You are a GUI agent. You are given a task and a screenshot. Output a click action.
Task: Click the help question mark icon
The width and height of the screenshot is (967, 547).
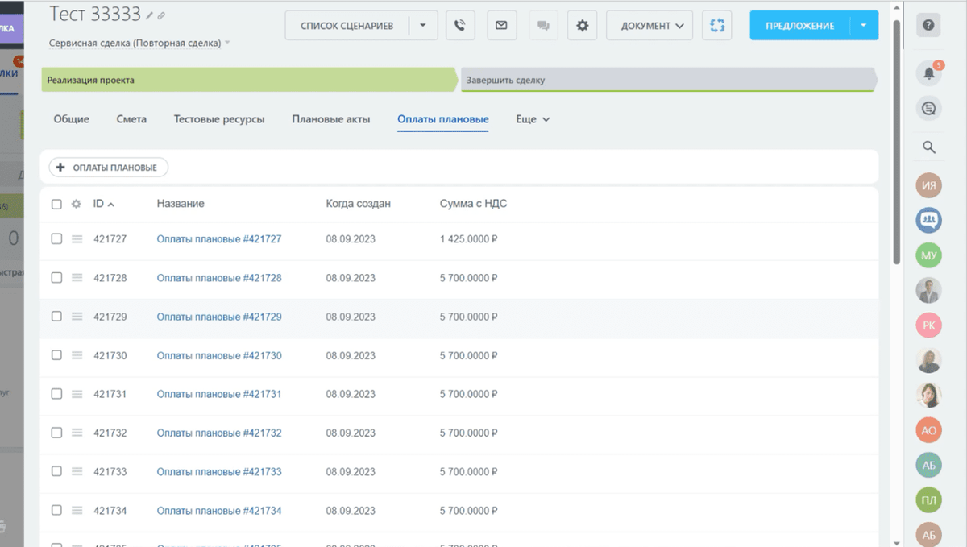point(929,26)
